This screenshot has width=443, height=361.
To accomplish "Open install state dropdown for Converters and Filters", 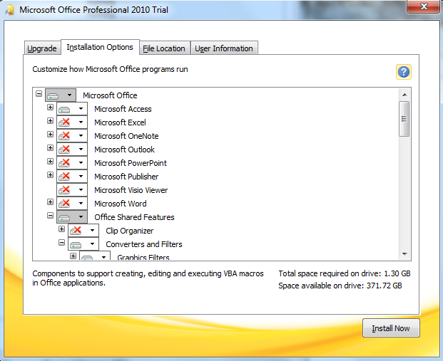I will tap(83, 244).
